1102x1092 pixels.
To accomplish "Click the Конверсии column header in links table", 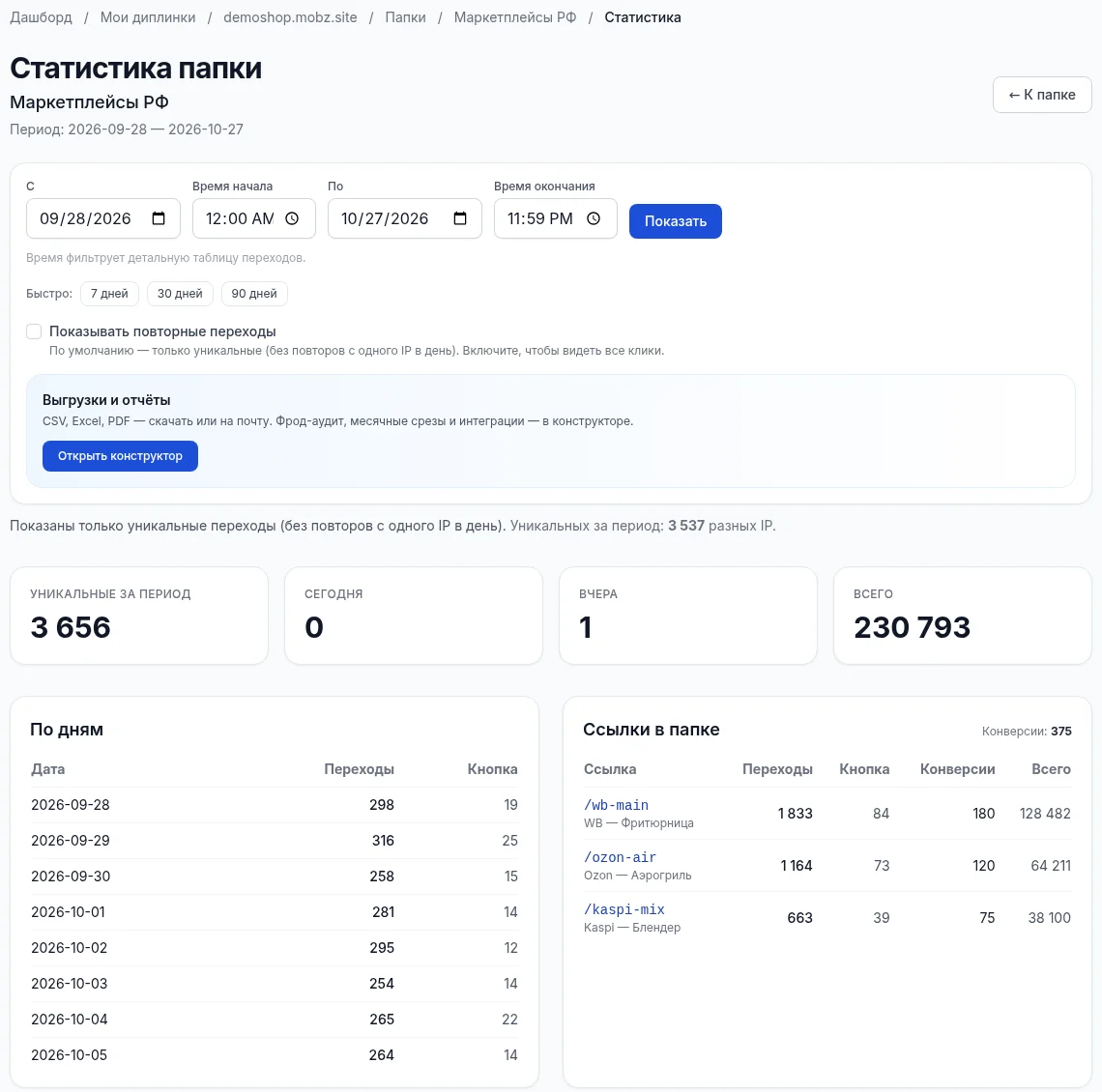I will [x=957, y=769].
